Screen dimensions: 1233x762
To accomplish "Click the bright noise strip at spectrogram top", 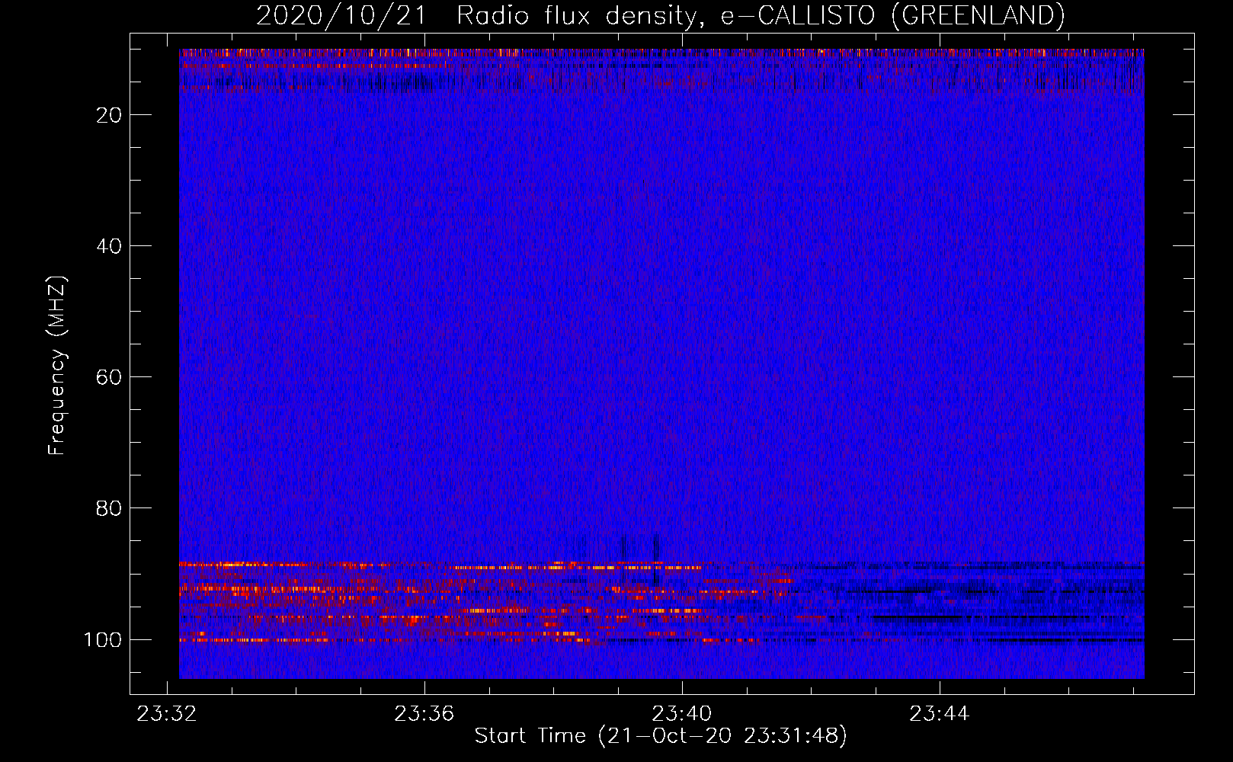I will point(661,53).
